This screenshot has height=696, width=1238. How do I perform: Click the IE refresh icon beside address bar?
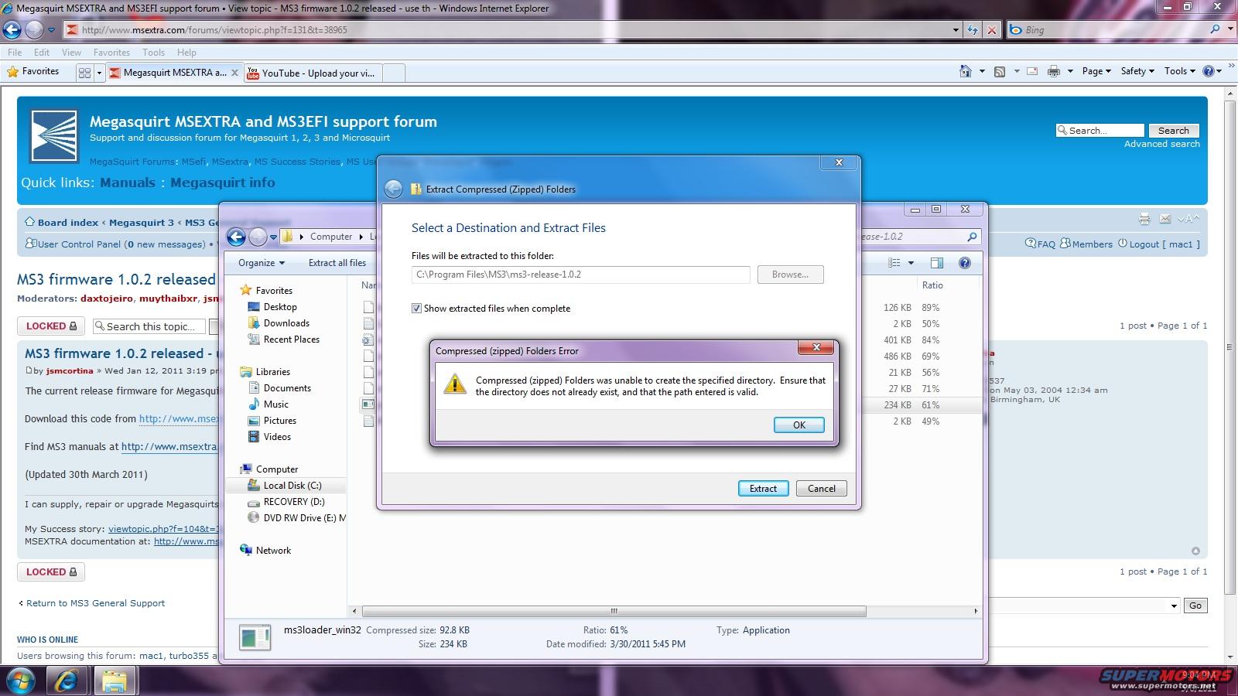[x=973, y=30]
